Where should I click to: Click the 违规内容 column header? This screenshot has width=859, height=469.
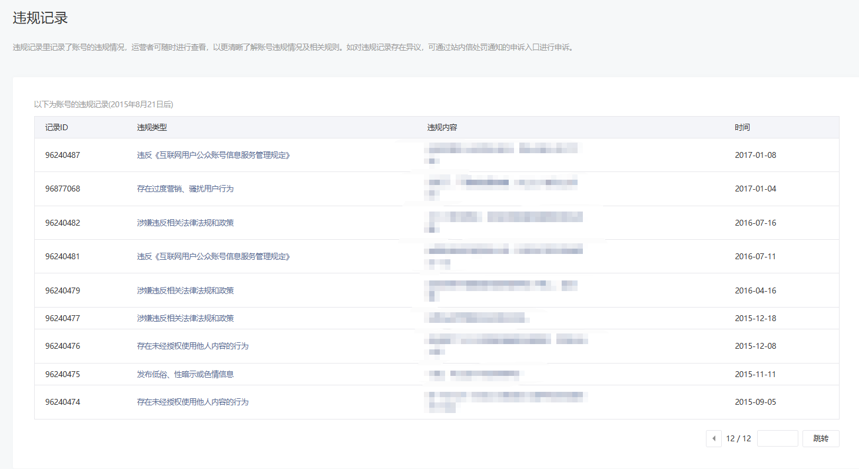(x=442, y=127)
